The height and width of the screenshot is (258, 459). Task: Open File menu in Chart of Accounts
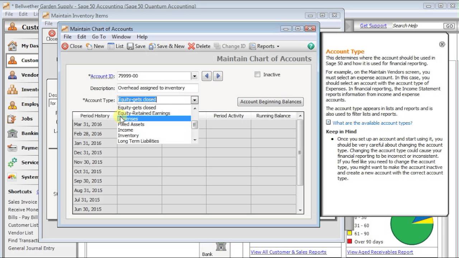(67, 37)
